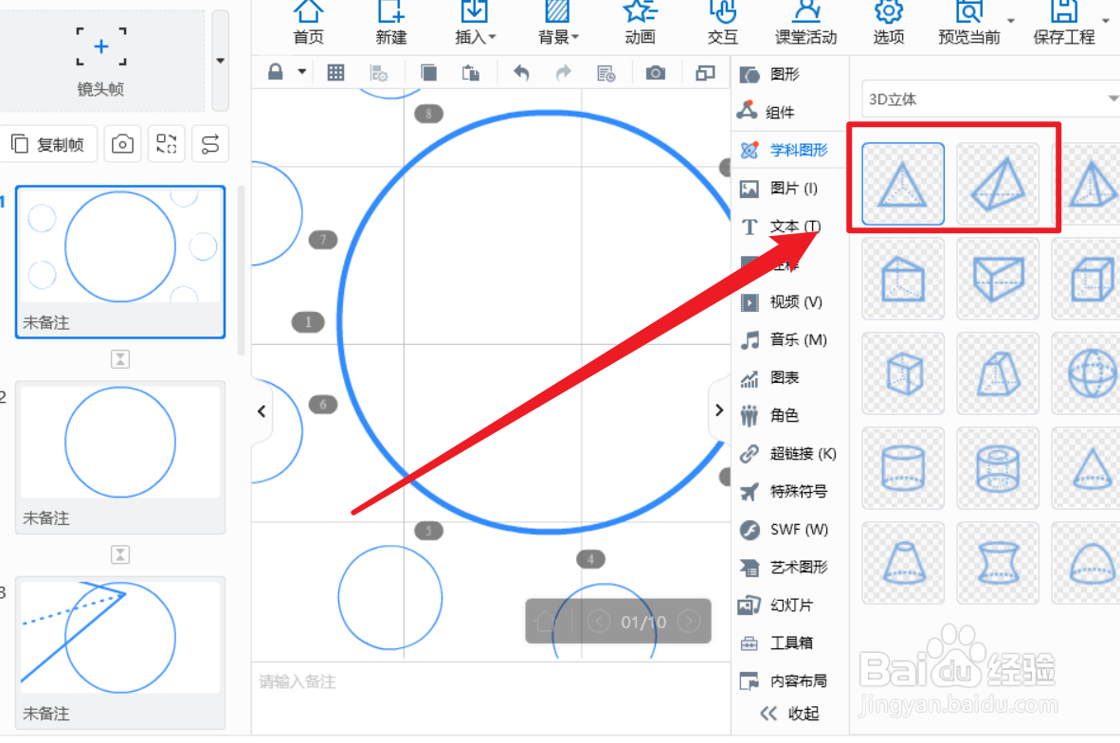Viewport: 1120px width, 743px height.
Task: Open the 动画 animation editor
Action: click(640, 23)
